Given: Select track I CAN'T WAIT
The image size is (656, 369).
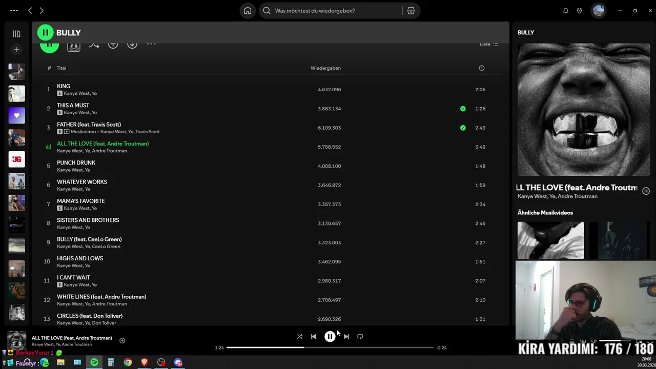Looking at the screenshot, I should [x=73, y=277].
